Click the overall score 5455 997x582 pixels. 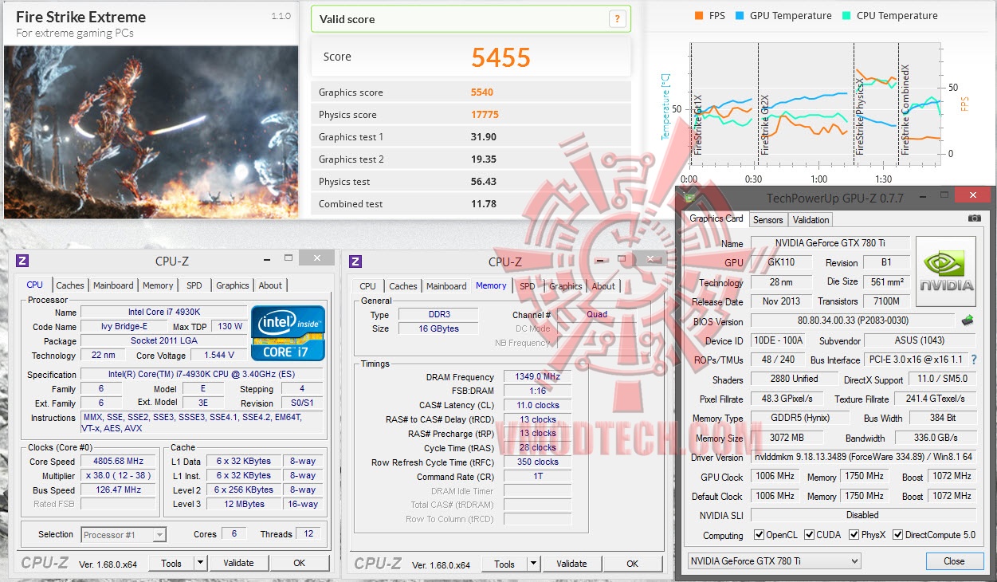500,57
